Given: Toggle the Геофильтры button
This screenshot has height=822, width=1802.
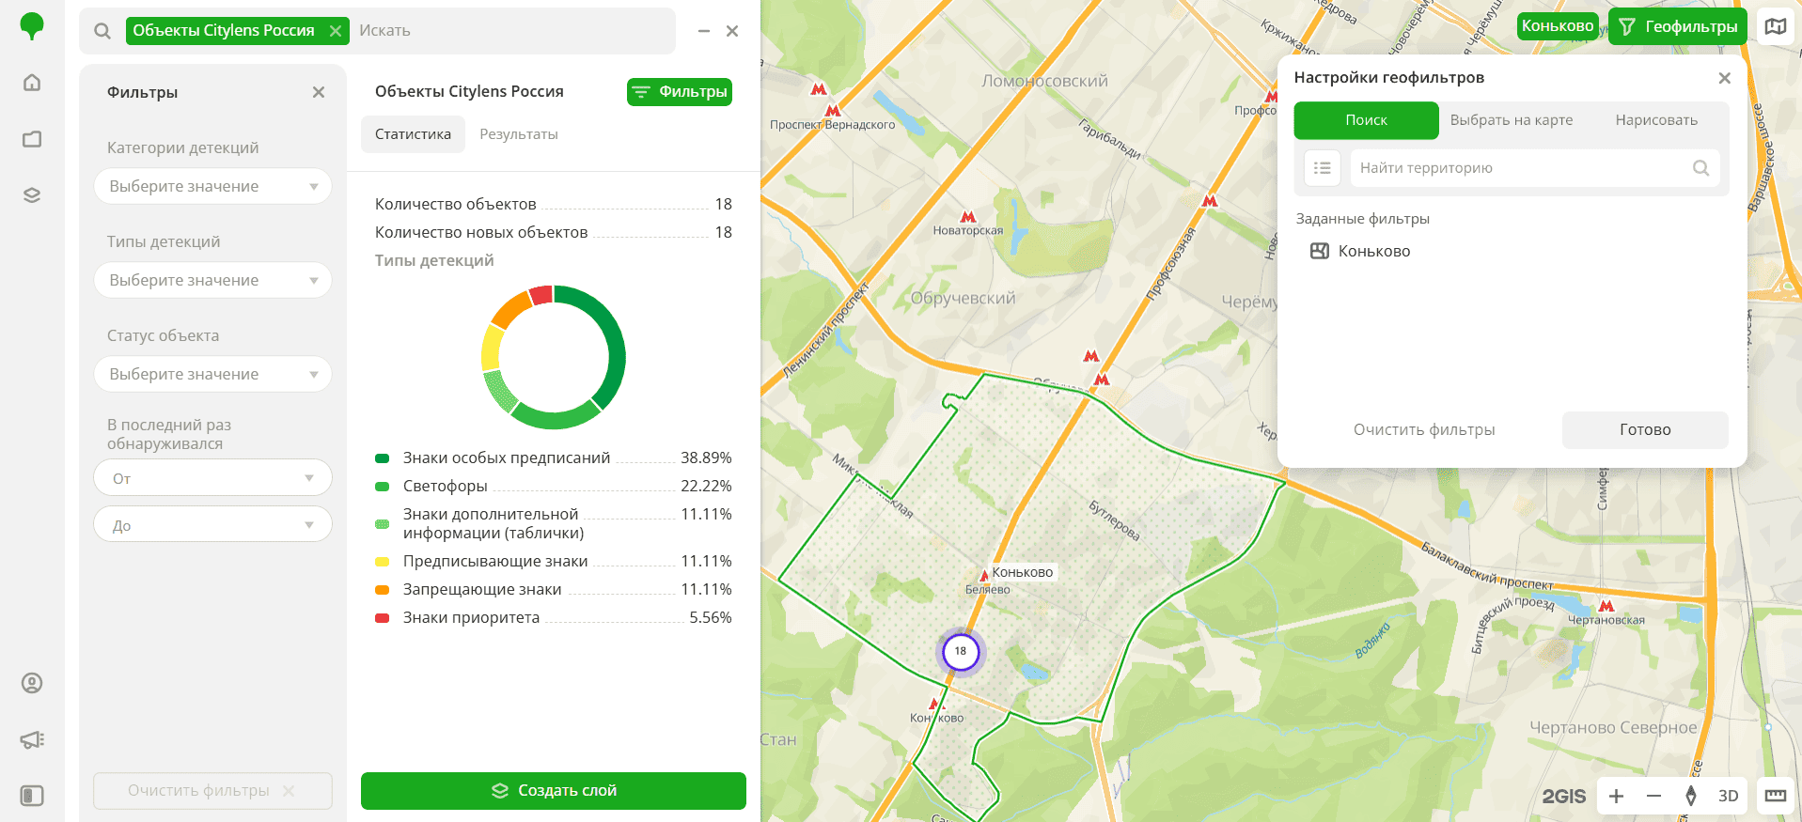Looking at the screenshot, I should tap(1678, 26).
